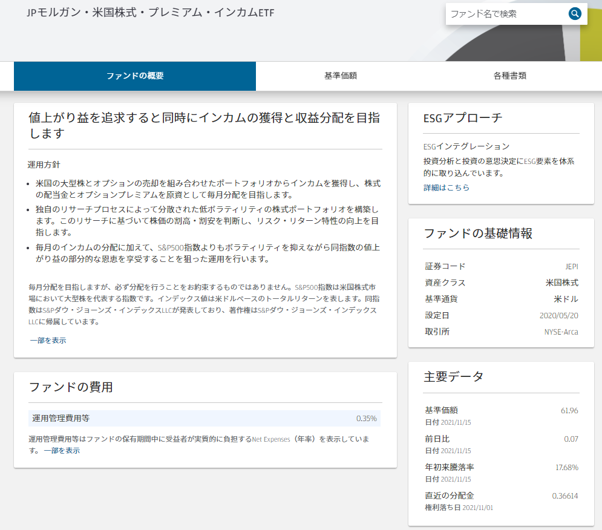This screenshot has height=530, width=602.
Task: Click the ESGアプローチ heading
Action: tap(463, 118)
